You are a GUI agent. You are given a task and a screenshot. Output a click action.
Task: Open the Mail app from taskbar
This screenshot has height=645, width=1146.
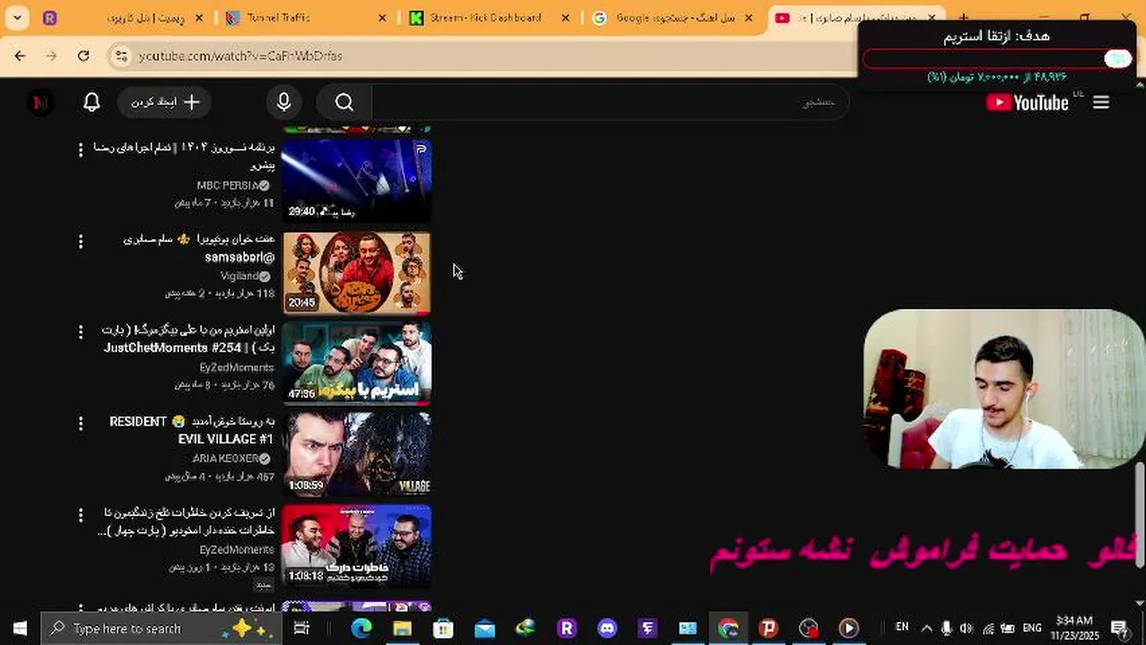484,629
